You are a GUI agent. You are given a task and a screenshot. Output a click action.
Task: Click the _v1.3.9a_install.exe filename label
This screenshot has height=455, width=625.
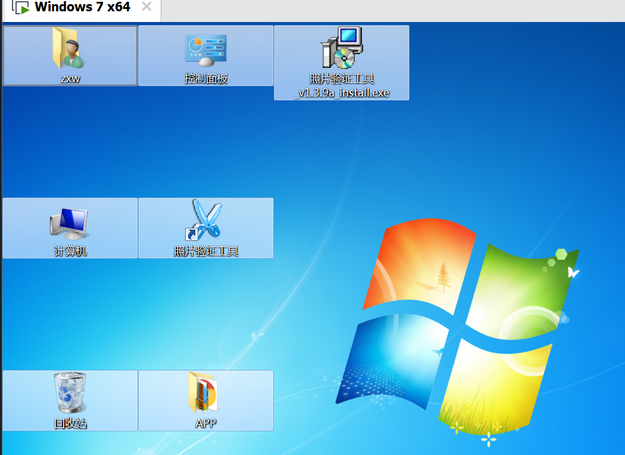[342, 93]
